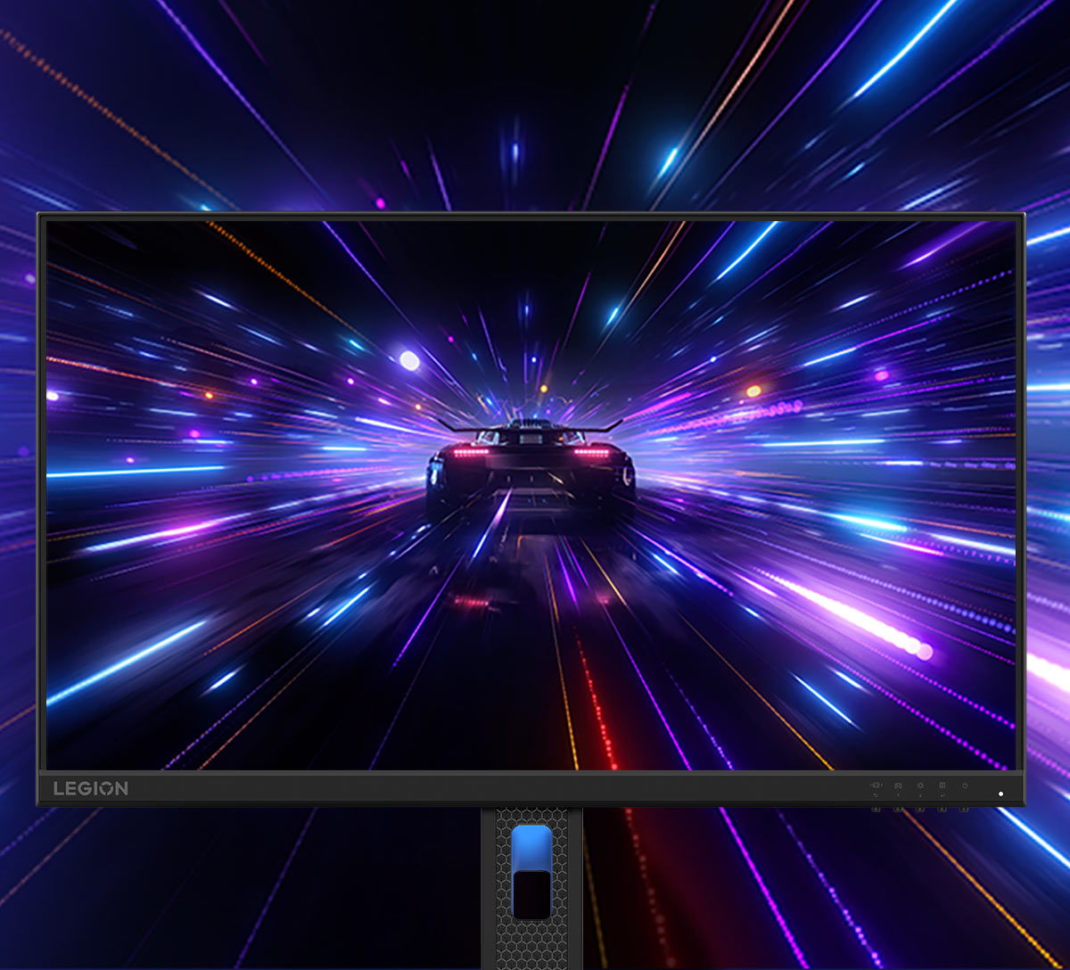Viewport: 1070px width, 970px height.
Task: Tap the game mode controller icon
Action: (x=898, y=785)
